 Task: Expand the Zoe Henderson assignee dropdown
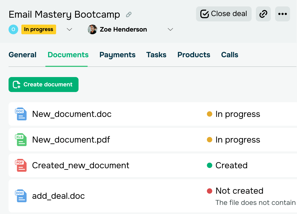170,29
